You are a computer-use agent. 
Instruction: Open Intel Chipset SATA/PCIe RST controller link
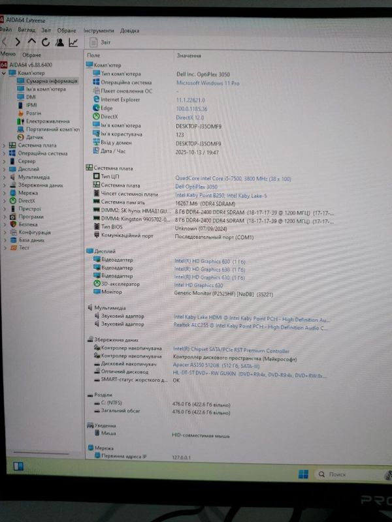tap(231, 350)
